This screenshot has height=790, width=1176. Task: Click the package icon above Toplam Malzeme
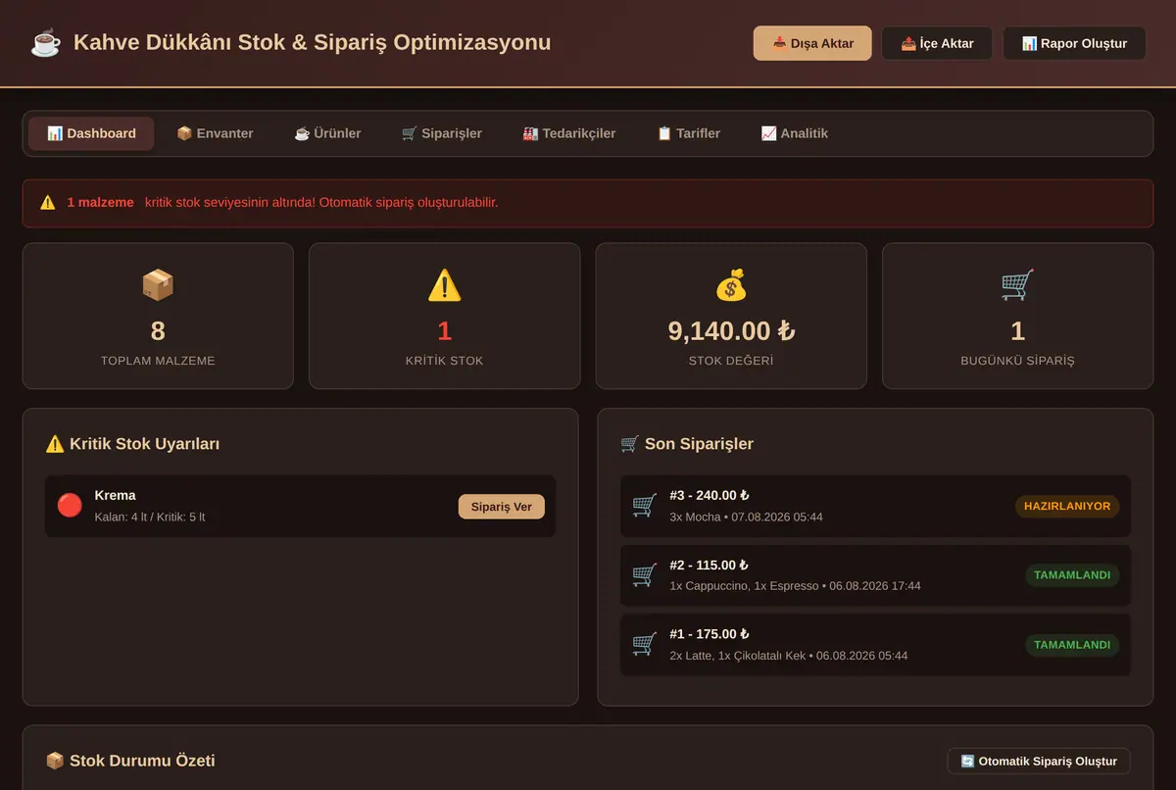pyautogui.click(x=158, y=285)
